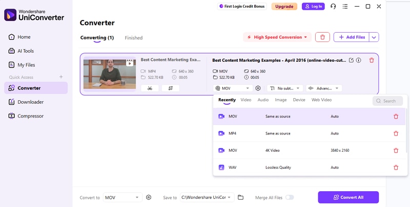This screenshot has height=207, width=410.
Task: Select the Image format tab
Action: 281,100
